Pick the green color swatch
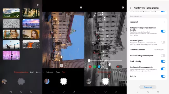Screen dimensions: 169x94 tap(95, 67)
